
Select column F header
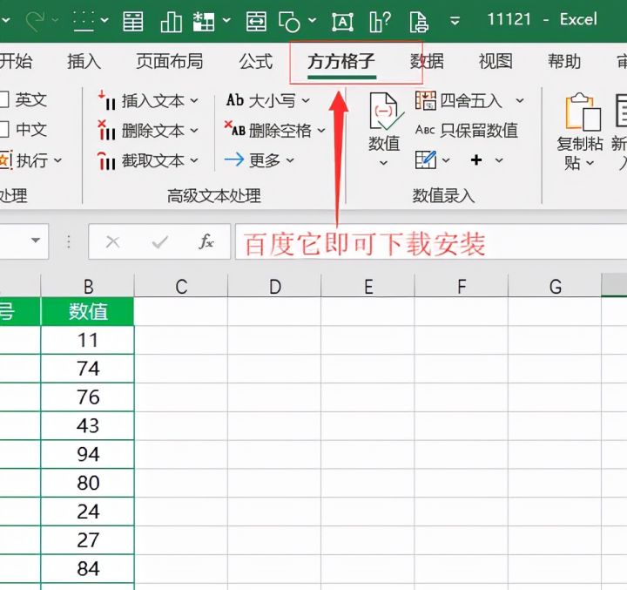point(462,286)
